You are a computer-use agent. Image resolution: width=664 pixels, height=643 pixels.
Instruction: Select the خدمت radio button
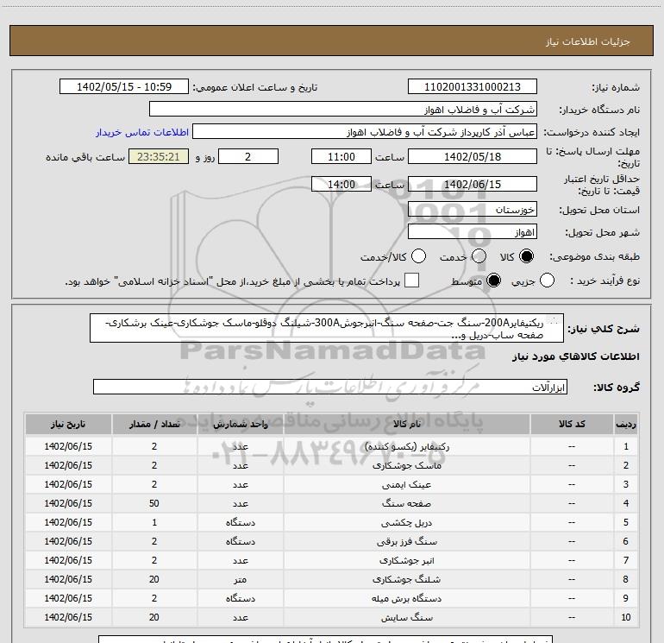[x=479, y=256]
